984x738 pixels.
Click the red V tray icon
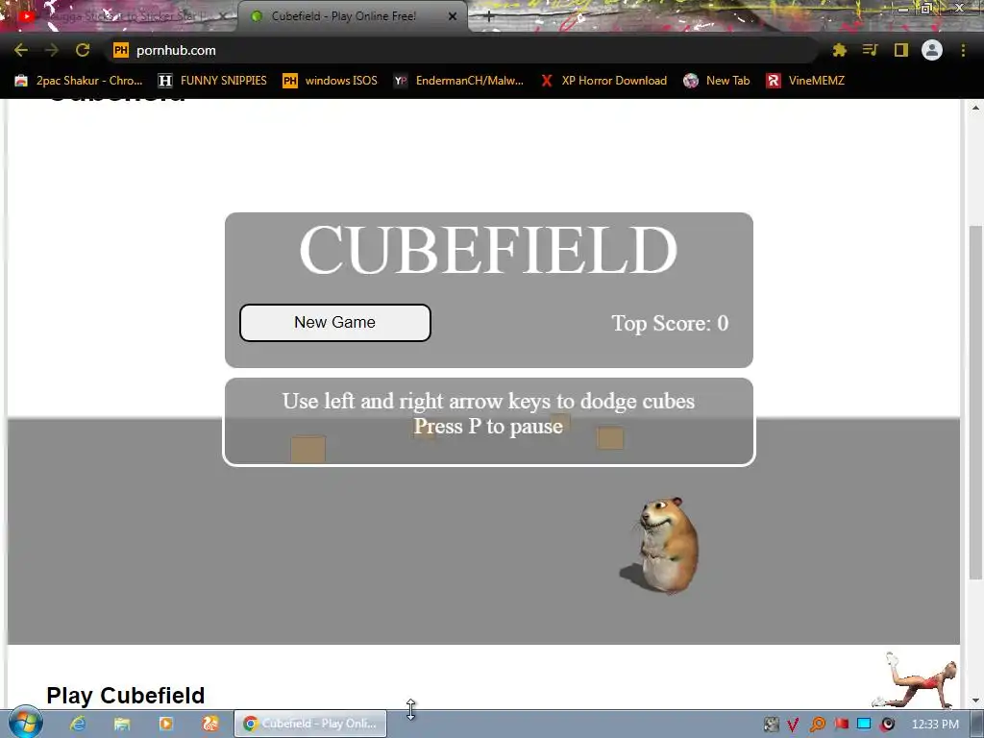tap(793, 725)
